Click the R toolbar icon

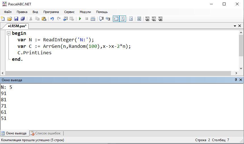tap(160, 19)
